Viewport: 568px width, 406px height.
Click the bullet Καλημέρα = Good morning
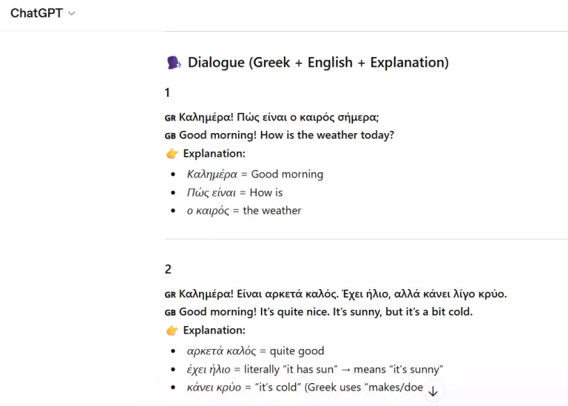(x=255, y=175)
